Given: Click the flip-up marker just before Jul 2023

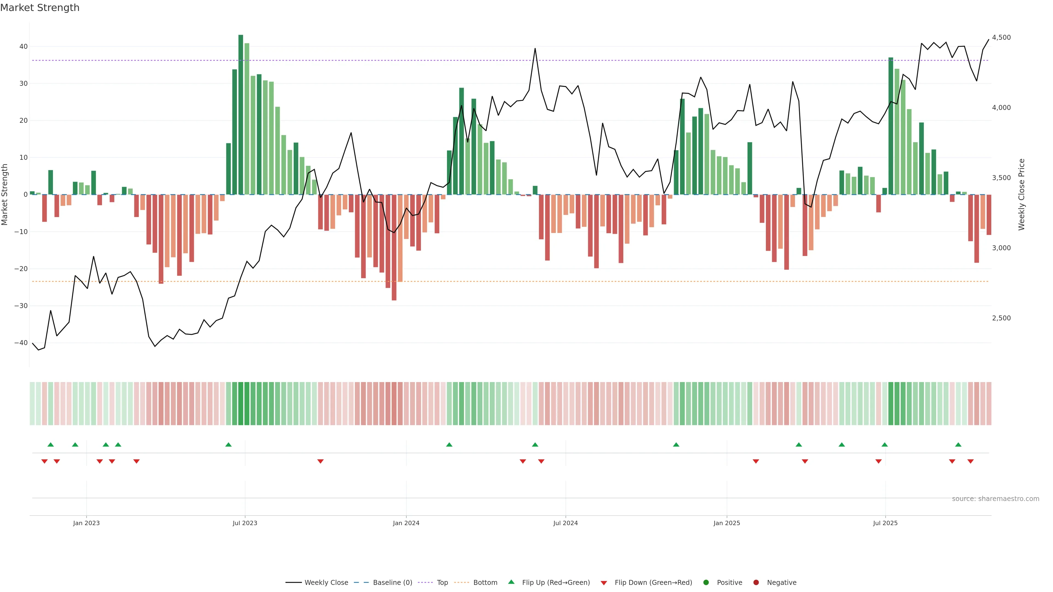Looking at the screenshot, I should 228,445.
